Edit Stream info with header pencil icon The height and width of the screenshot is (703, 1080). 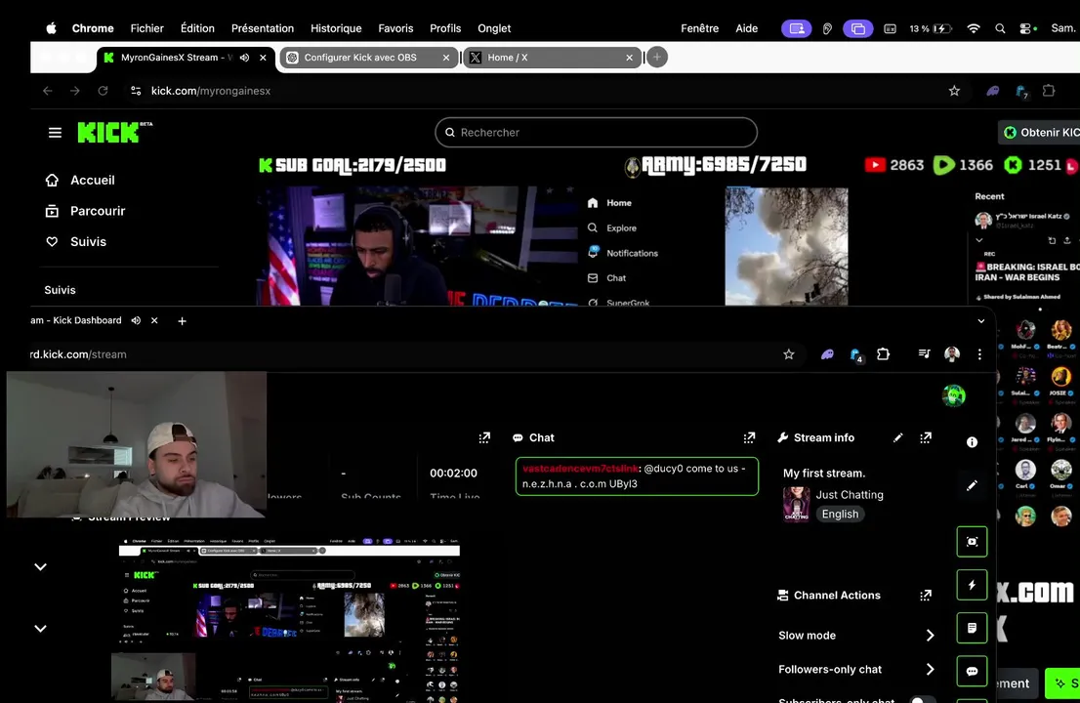pos(897,438)
